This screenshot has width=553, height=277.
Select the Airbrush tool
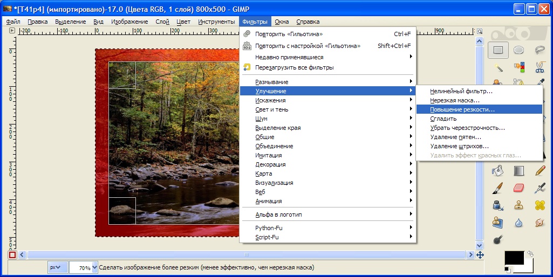click(540, 188)
